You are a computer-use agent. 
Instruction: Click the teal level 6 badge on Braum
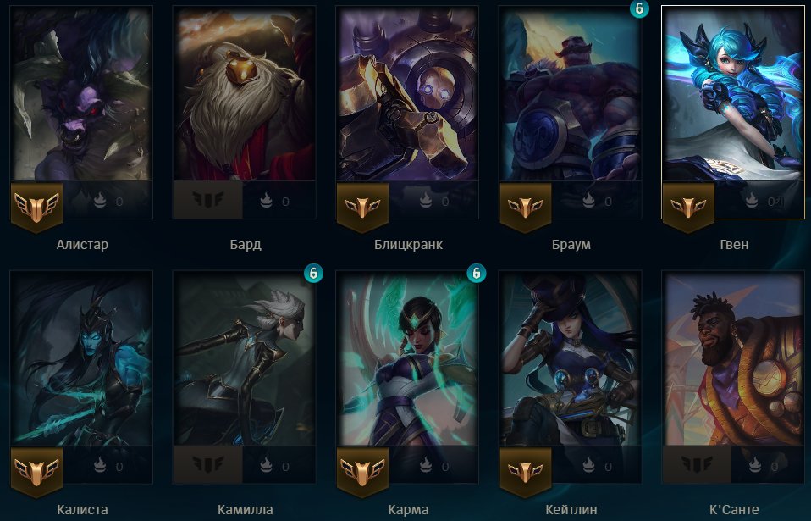[639, 8]
